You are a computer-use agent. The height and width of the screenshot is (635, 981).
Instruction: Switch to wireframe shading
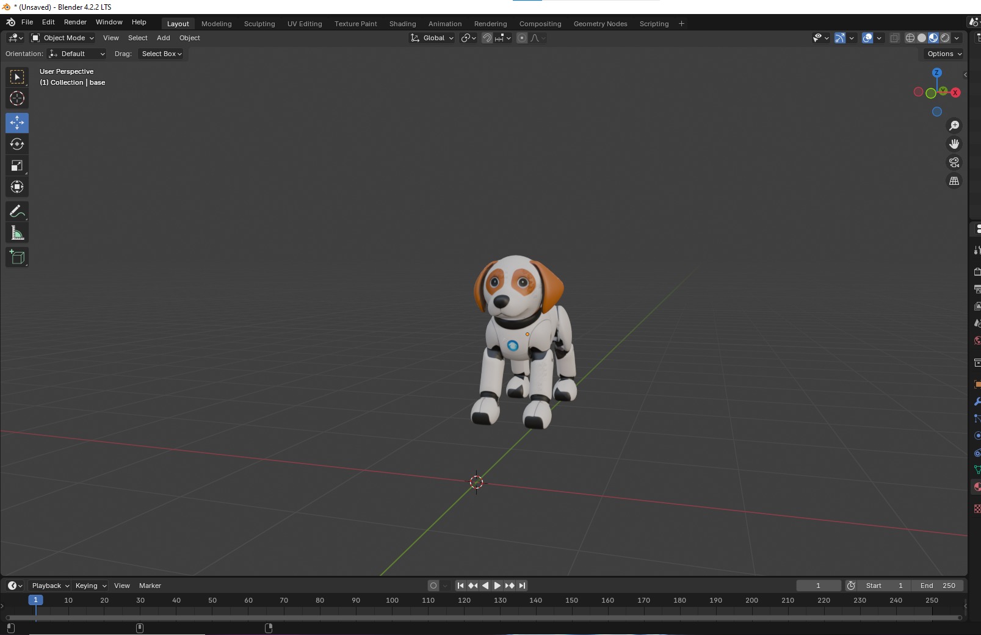click(x=910, y=38)
